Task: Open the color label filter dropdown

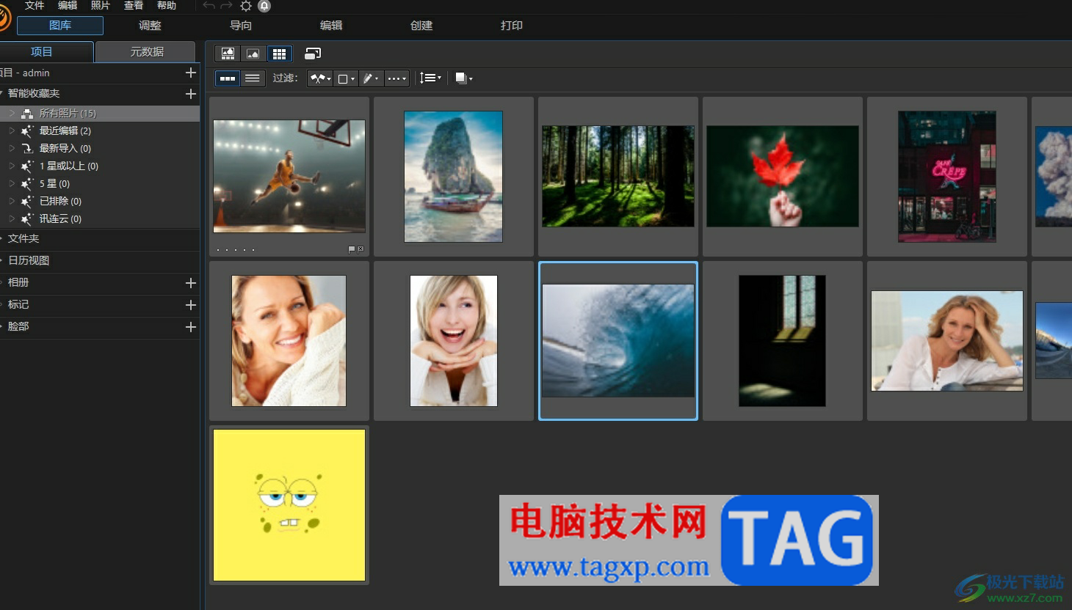Action: [x=345, y=78]
